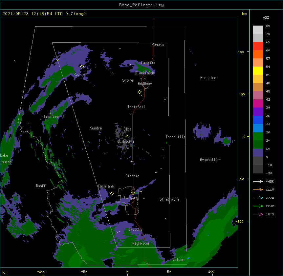This screenshot has width=283, height=276.
Task: Click the Lacombe town label
Action: point(148,63)
